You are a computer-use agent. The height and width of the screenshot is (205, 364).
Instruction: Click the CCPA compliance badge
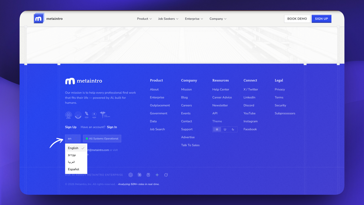86,114
